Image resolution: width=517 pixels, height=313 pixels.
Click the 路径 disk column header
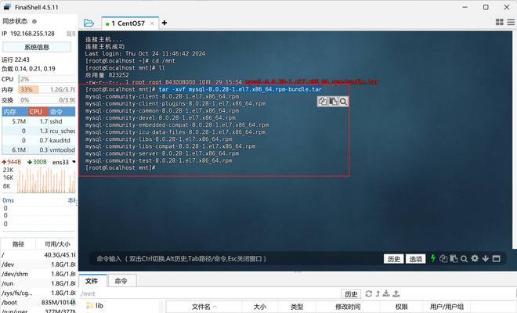pos(18,244)
